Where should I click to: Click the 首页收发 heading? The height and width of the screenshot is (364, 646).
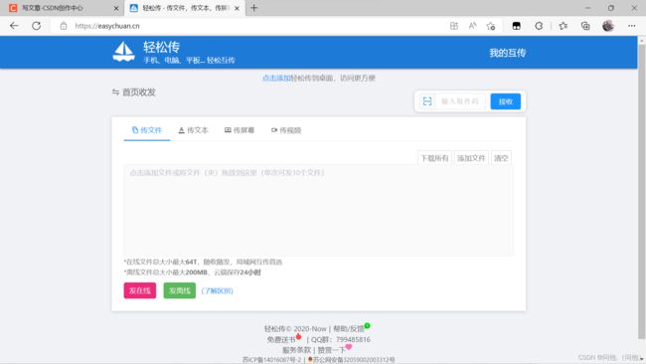[139, 92]
